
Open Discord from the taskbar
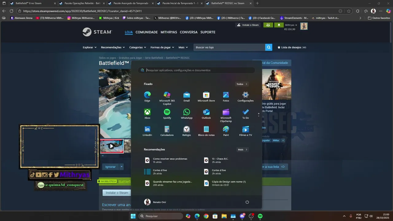pos(242,216)
